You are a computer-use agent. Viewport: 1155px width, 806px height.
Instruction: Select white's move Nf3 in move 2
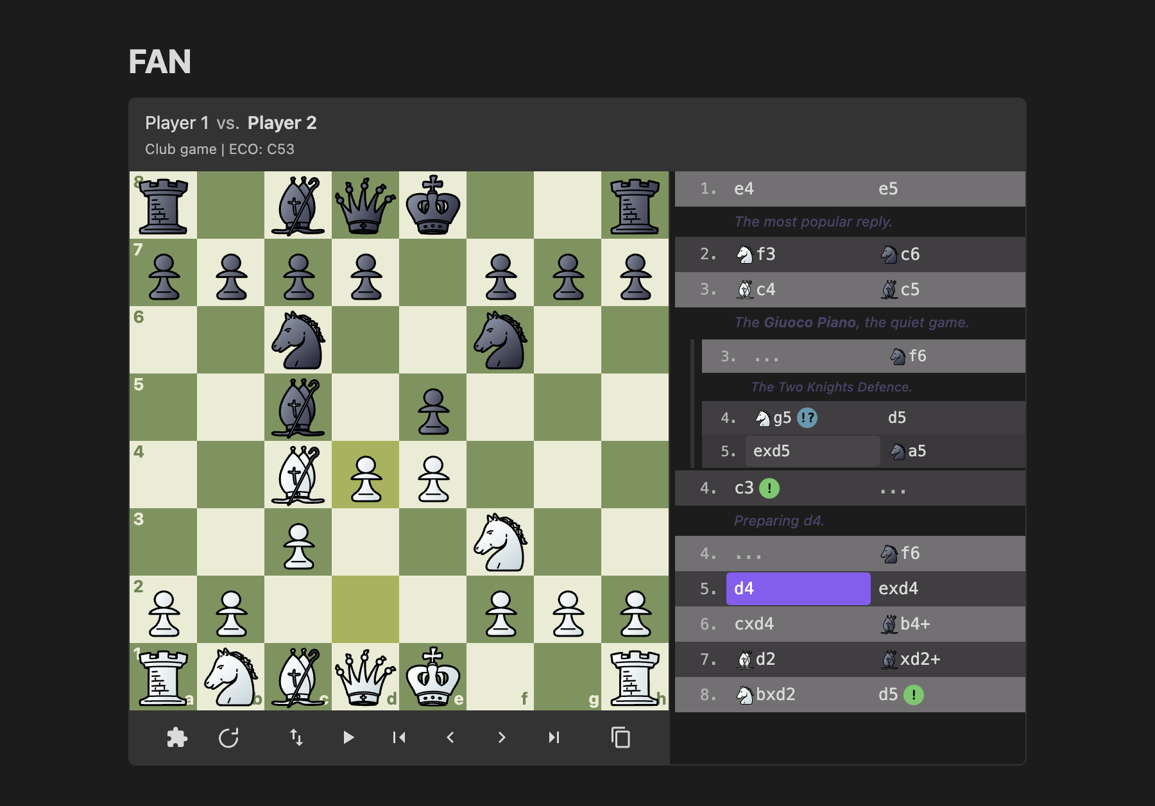[x=798, y=254]
